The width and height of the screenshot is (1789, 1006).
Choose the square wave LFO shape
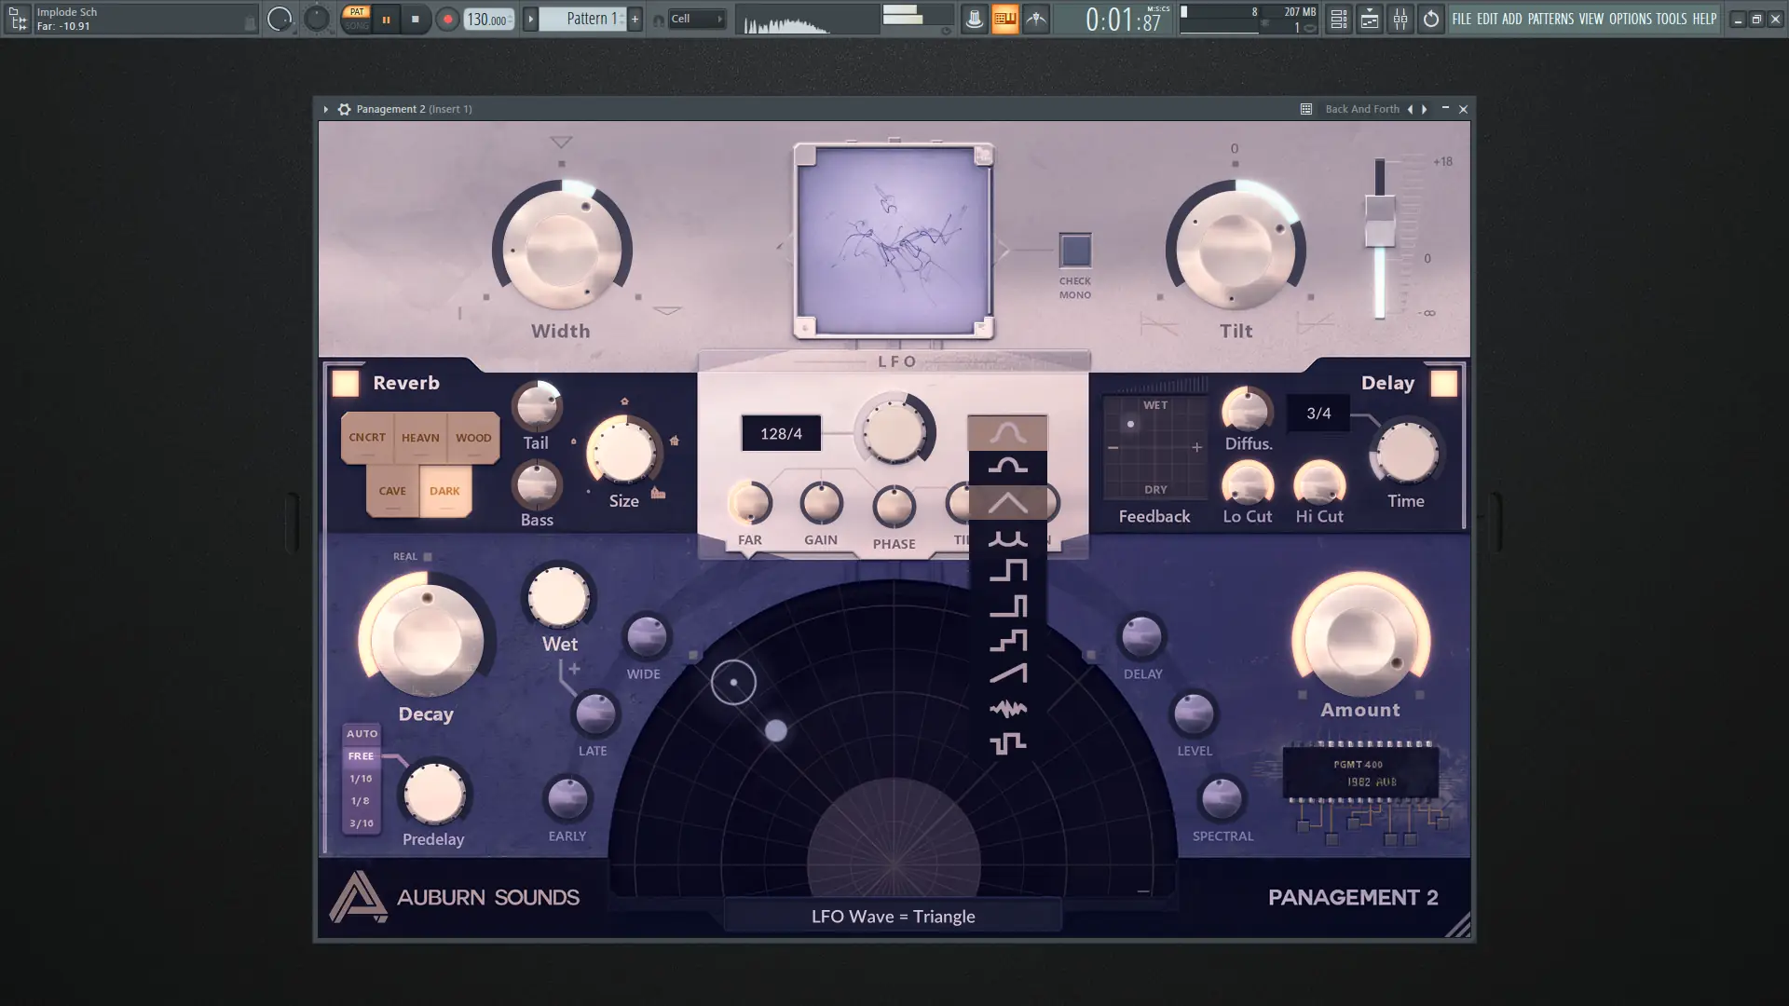(x=1007, y=570)
